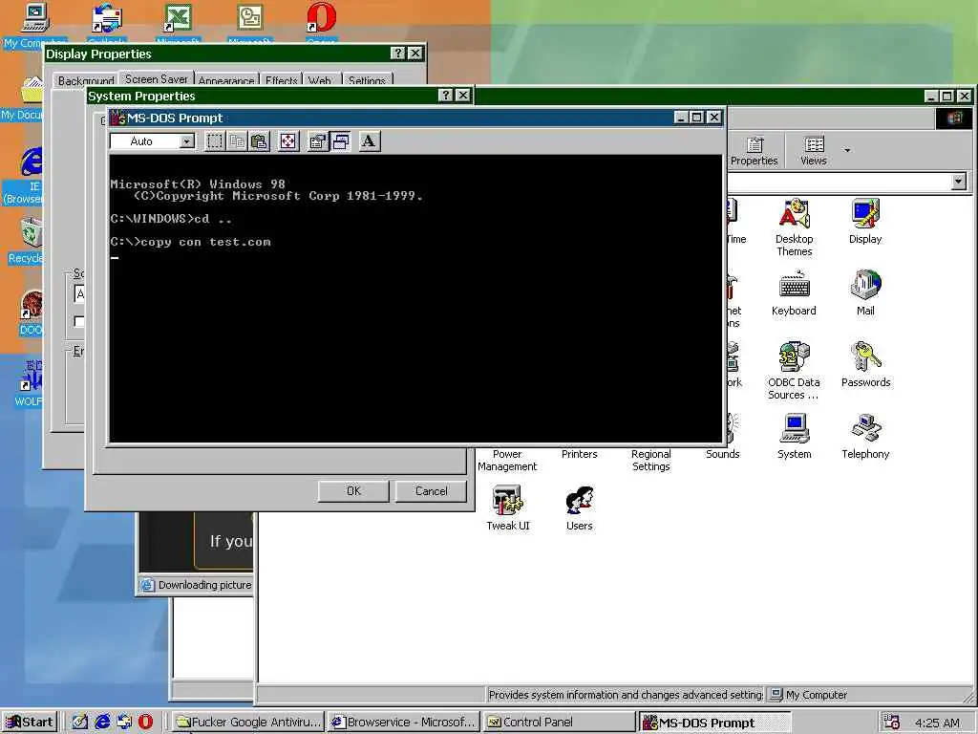Launch Internet Explorer from Quick Launch
The height and width of the screenshot is (734, 978).
102,723
